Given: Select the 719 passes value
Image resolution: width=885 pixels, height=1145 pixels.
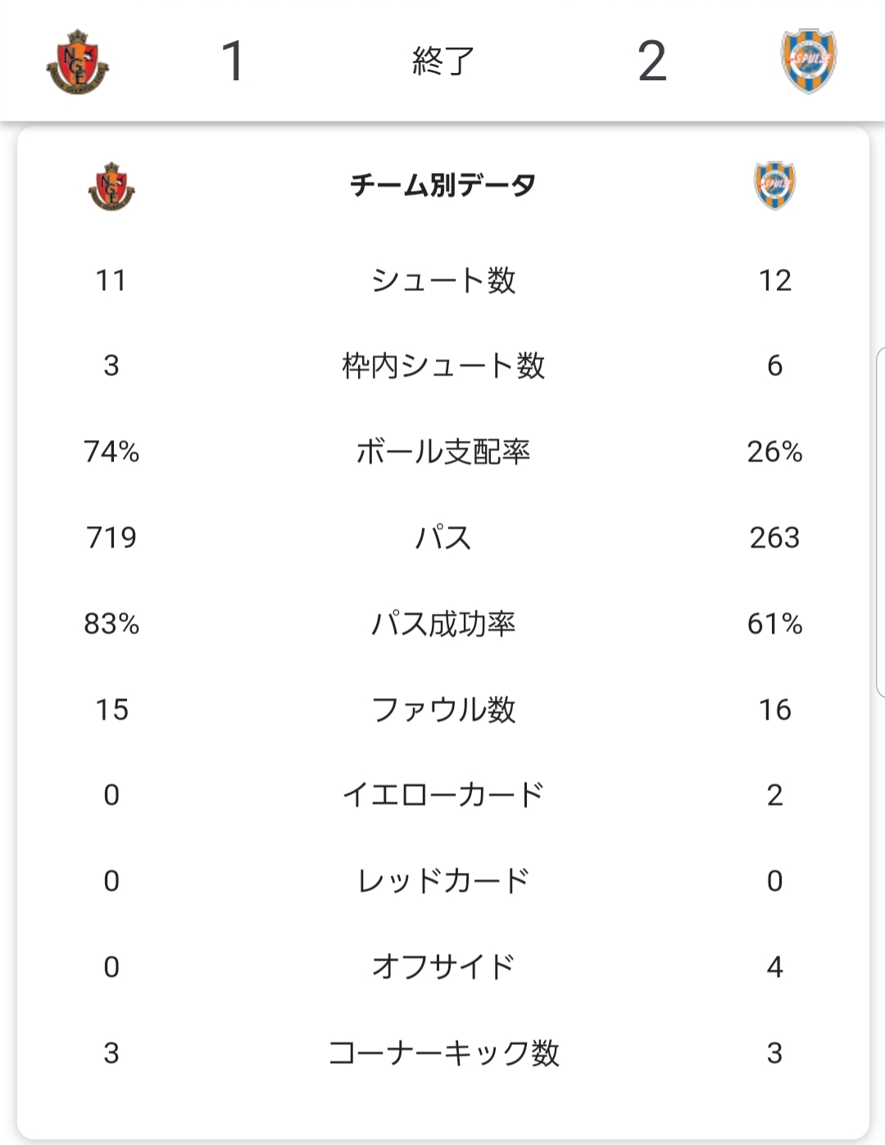Looking at the screenshot, I should pos(111,538).
